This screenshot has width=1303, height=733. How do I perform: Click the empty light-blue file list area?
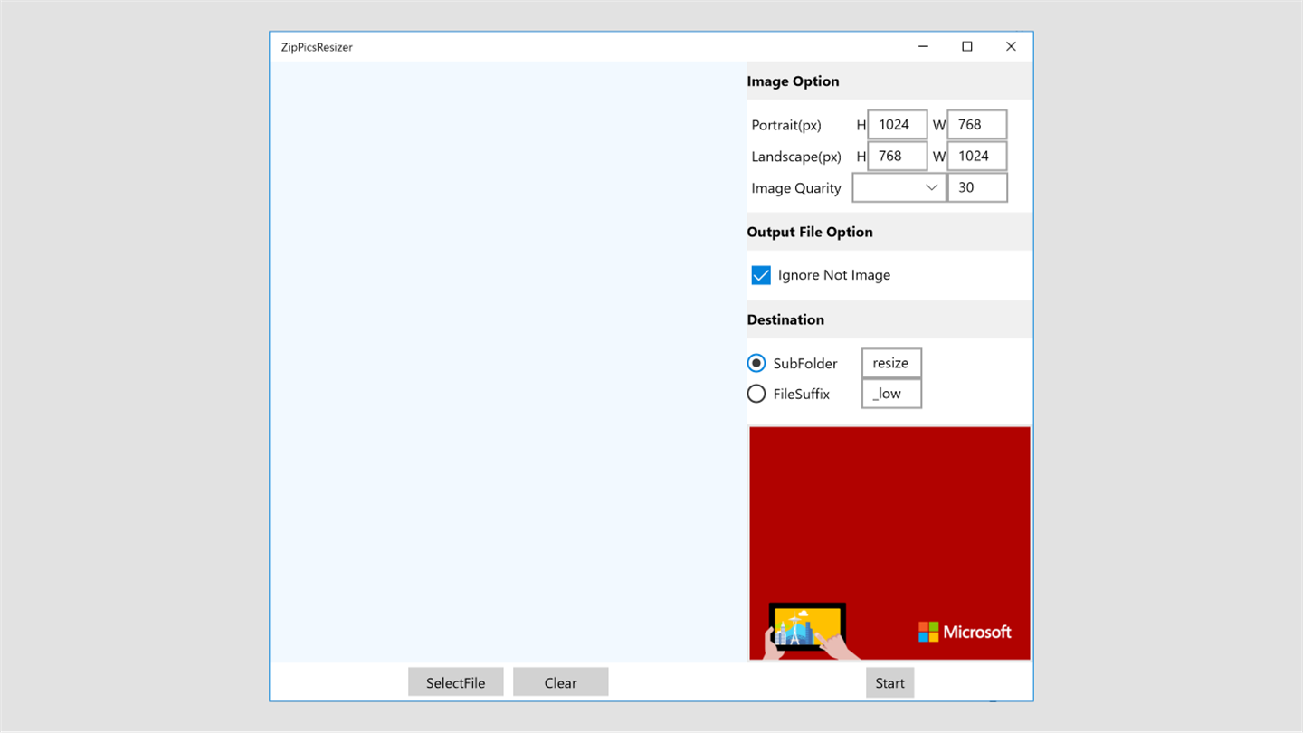coord(508,362)
